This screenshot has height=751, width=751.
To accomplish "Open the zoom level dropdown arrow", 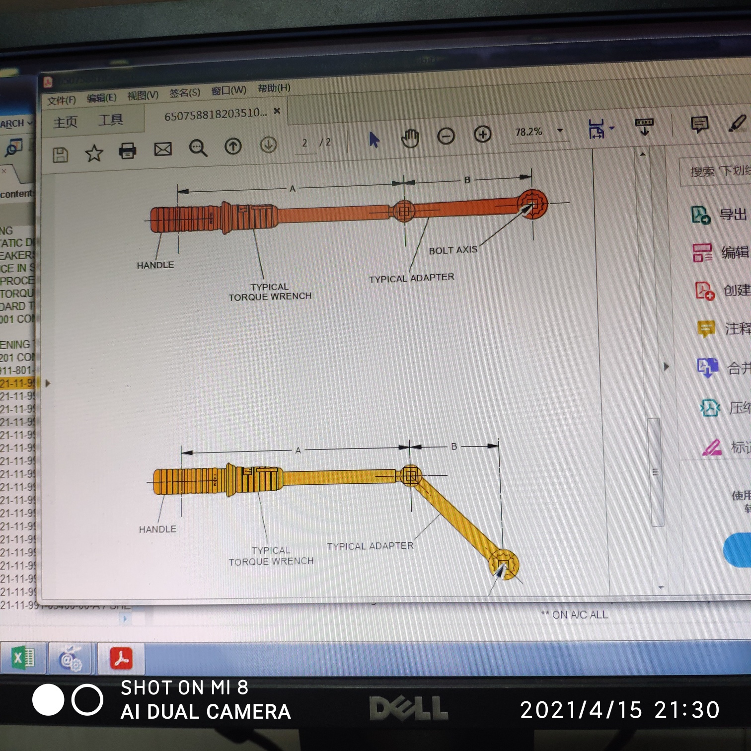I will [x=560, y=131].
